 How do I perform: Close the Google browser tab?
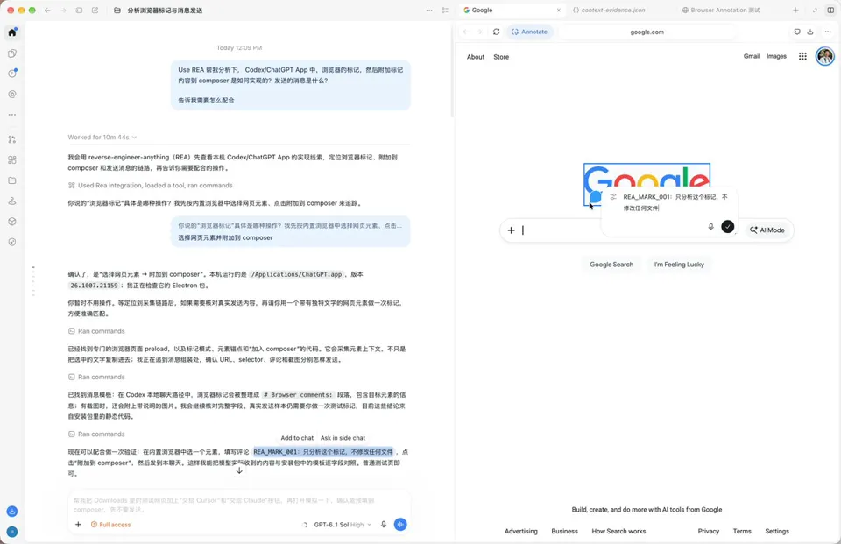click(x=558, y=11)
